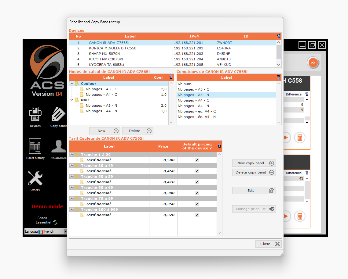The width and height of the screenshot is (348, 279).
Task: Close the Price list setup dialog
Action: (268, 244)
